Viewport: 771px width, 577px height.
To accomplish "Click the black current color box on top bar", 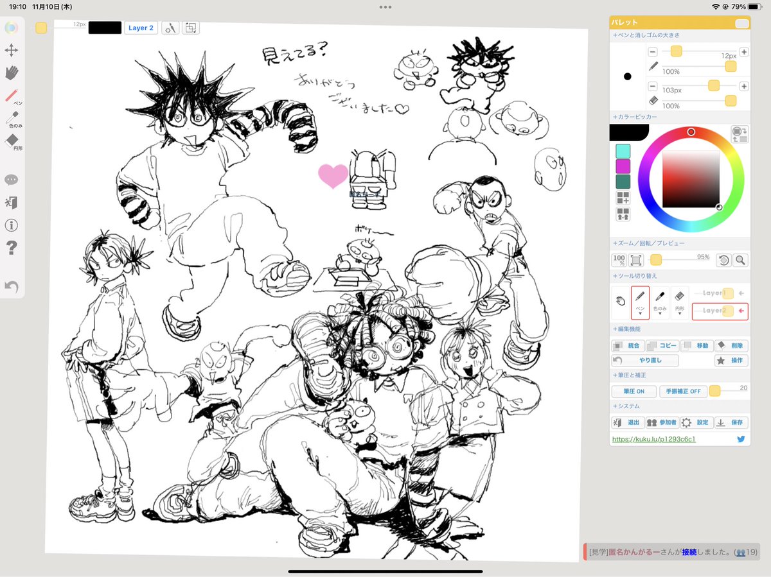I will 105,28.
